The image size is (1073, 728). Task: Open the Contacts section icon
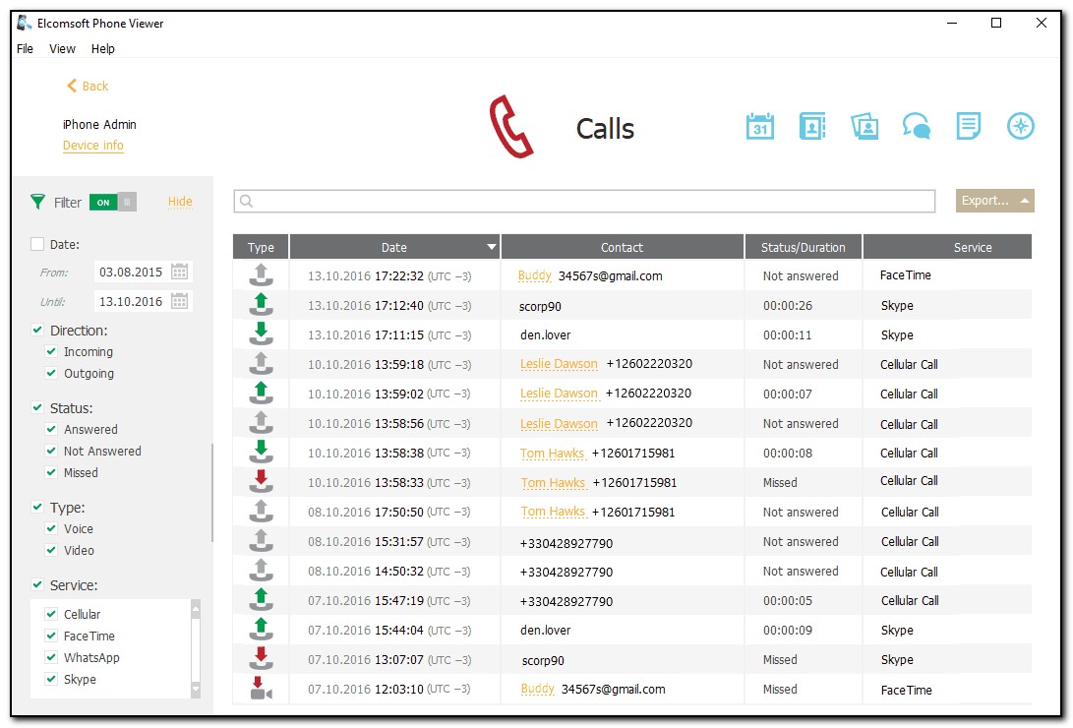point(811,127)
